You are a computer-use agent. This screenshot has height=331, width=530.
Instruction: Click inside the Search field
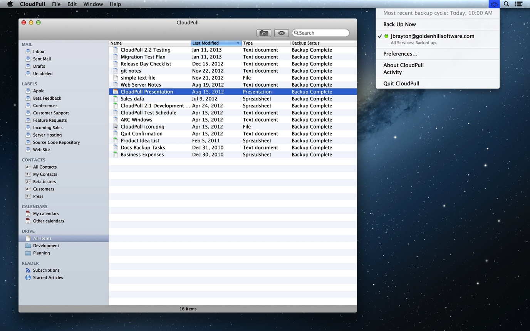(x=320, y=33)
